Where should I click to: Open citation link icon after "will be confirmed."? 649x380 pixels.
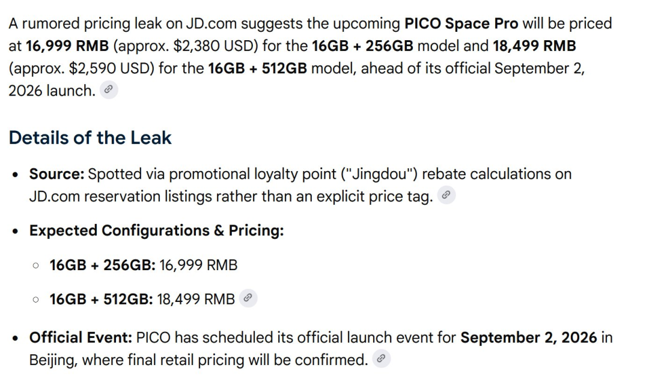coord(381,358)
